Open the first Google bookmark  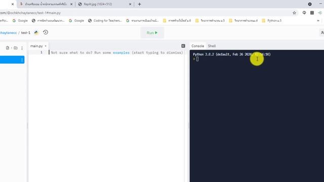pyautogui.click(x=20, y=21)
